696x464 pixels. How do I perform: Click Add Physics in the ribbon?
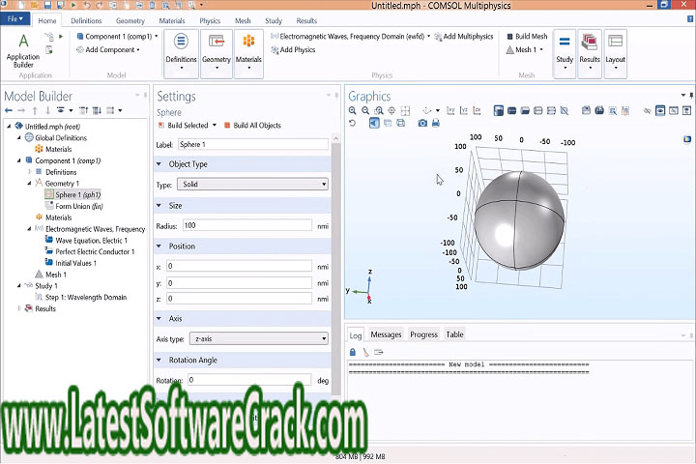click(293, 49)
